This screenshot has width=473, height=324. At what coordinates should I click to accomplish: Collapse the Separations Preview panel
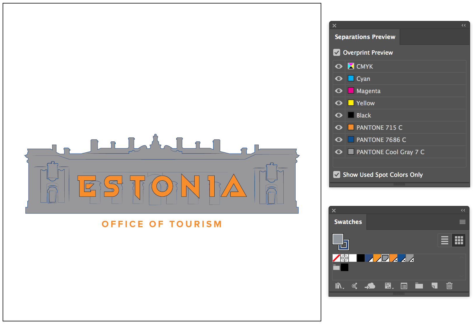pyautogui.click(x=464, y=25)
